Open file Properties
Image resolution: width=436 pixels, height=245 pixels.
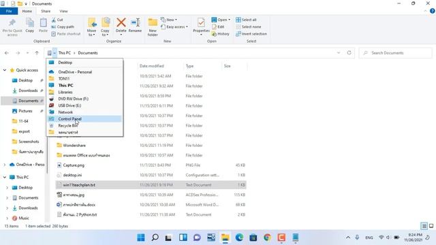pos(201,27)
